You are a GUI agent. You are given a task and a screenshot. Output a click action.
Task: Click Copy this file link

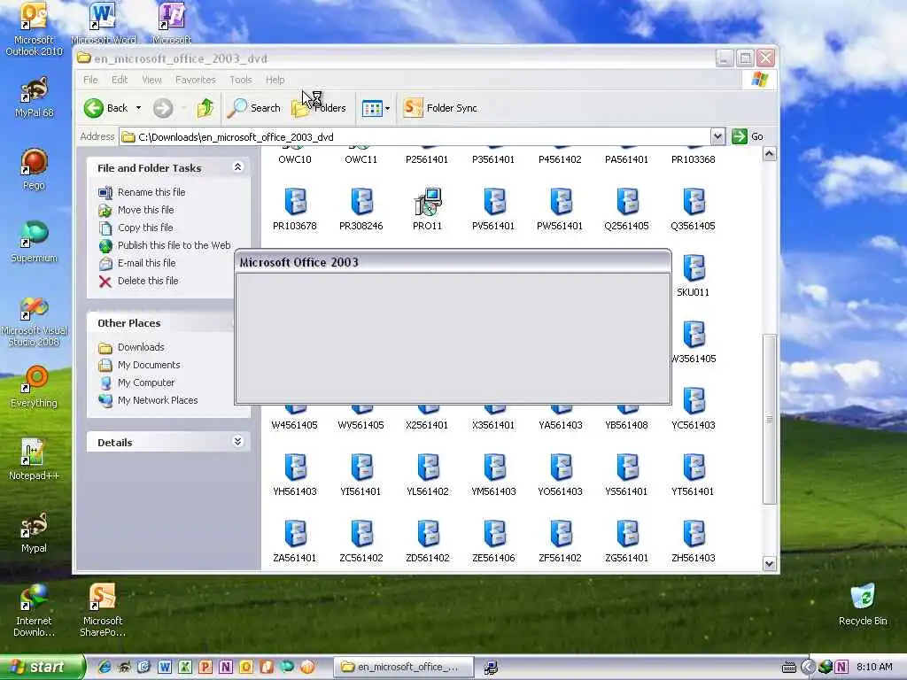tap(145, 228)
